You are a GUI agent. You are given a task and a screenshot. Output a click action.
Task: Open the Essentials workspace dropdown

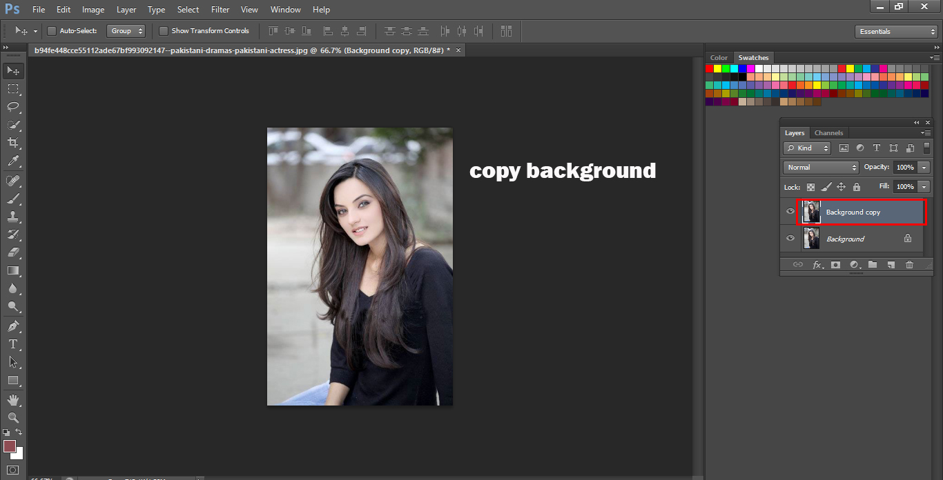pos(895,30)
